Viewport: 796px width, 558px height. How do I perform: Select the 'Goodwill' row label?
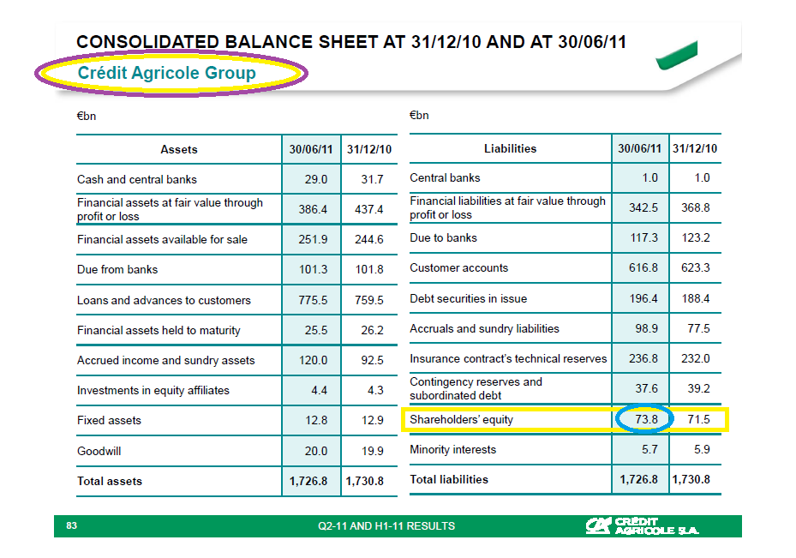click(99, 451)
